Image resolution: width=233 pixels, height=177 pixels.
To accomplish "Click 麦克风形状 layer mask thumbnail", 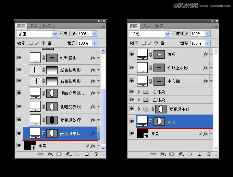I will (x=52, y=133).
